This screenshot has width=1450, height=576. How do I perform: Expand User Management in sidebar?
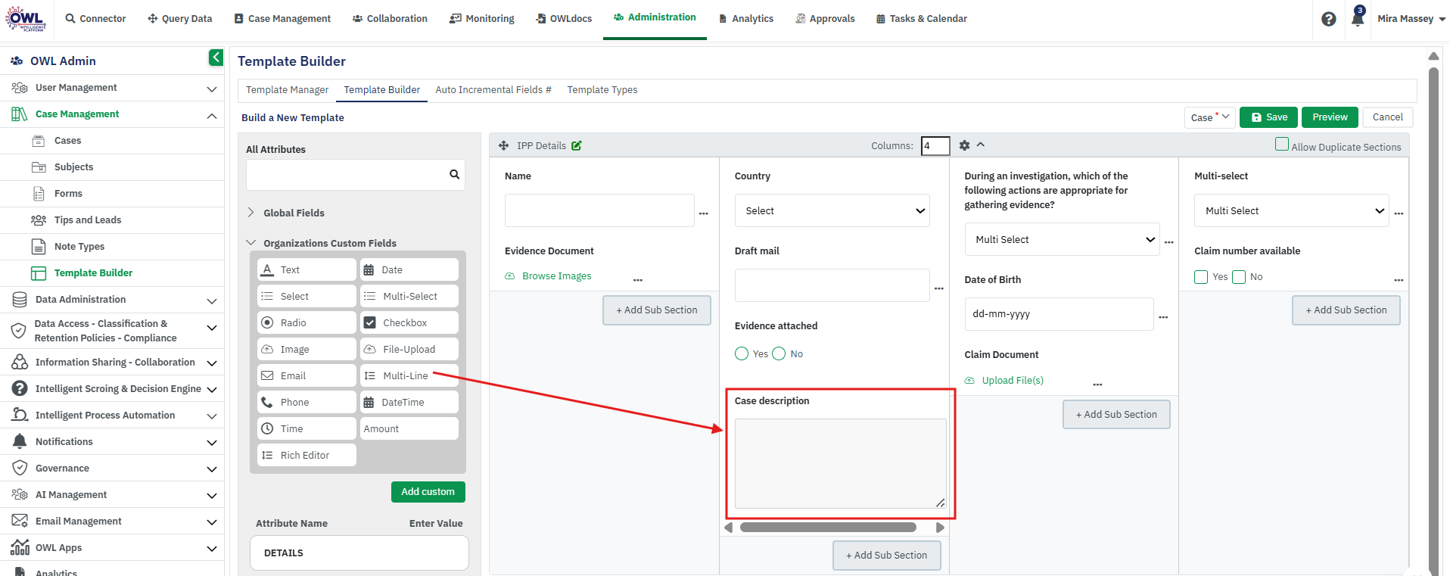click(112, 88)
